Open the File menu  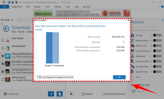(4, 7)
